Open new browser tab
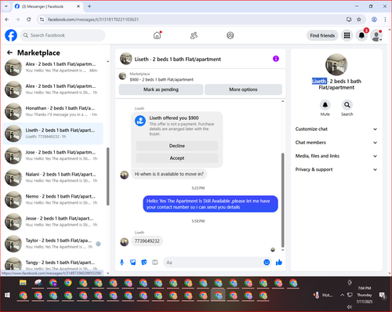Image resolution: width=392 pixels, height=312 pixels. (89, 6)
